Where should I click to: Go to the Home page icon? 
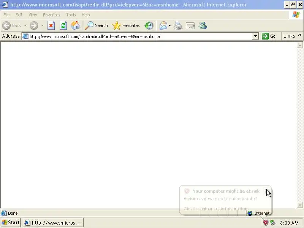point(75,25)
